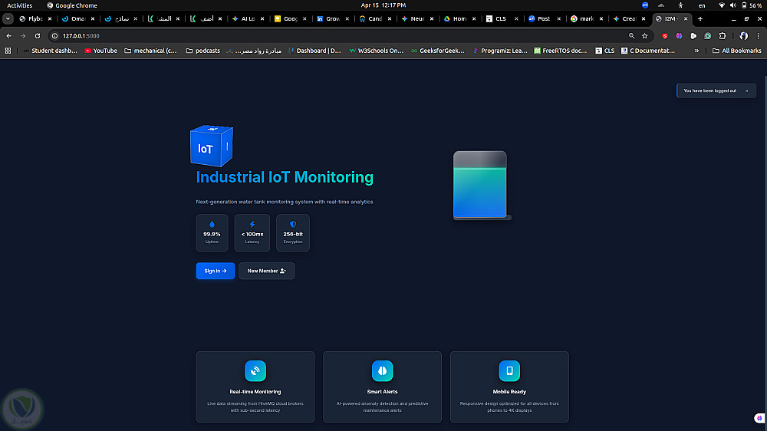
Task: Open the New Member registration
Action: pos(267,271)
